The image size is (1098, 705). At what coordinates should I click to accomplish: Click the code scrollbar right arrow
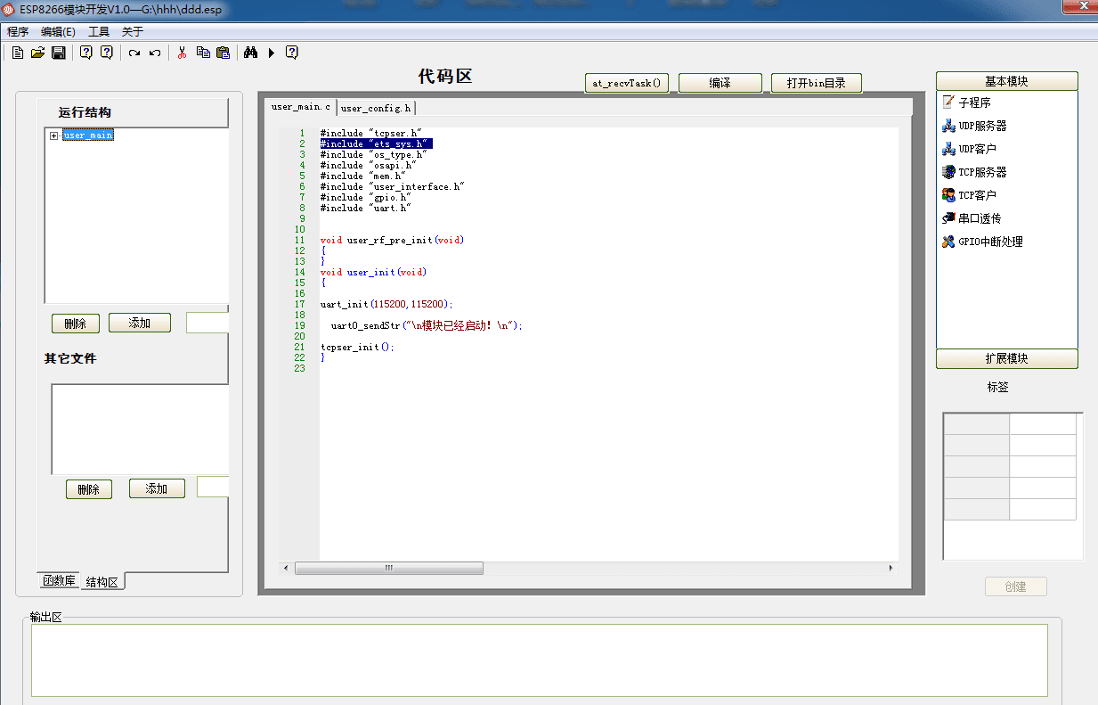click(x=891, y=568)
